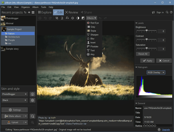Click the Straighten/rotate tool icon
174x132 pixels.
(62, 18)
